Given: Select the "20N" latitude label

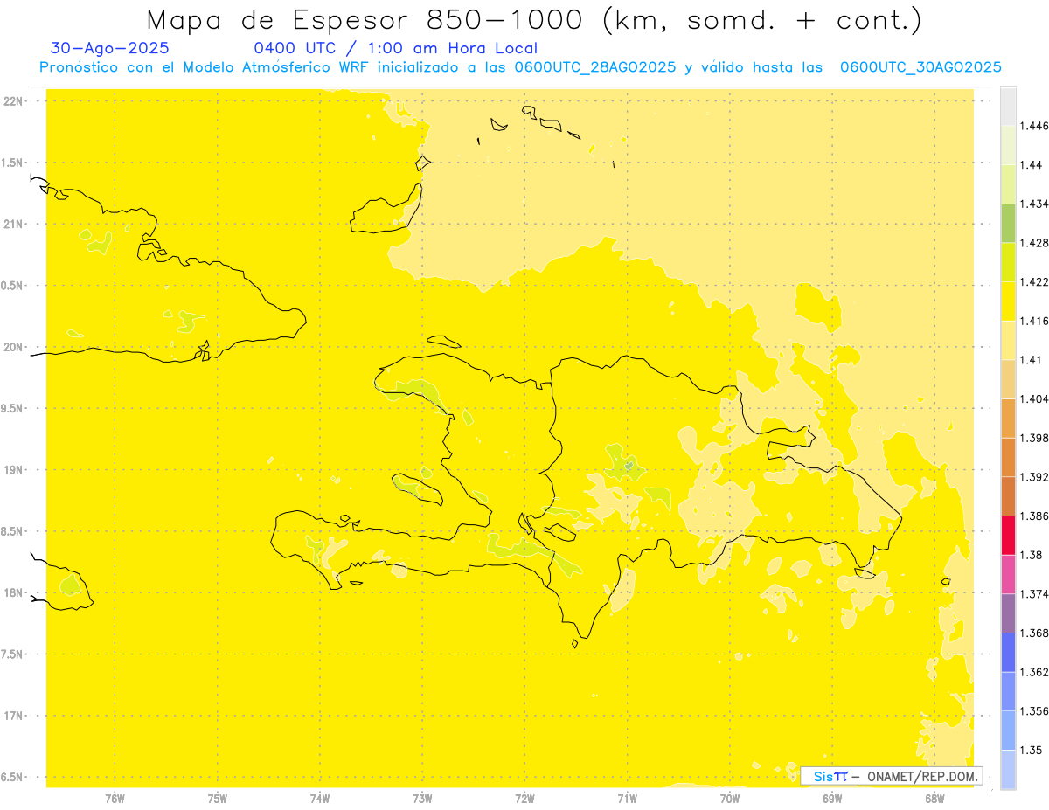Looking at the screenshot, I should click(x=15, y=347).
